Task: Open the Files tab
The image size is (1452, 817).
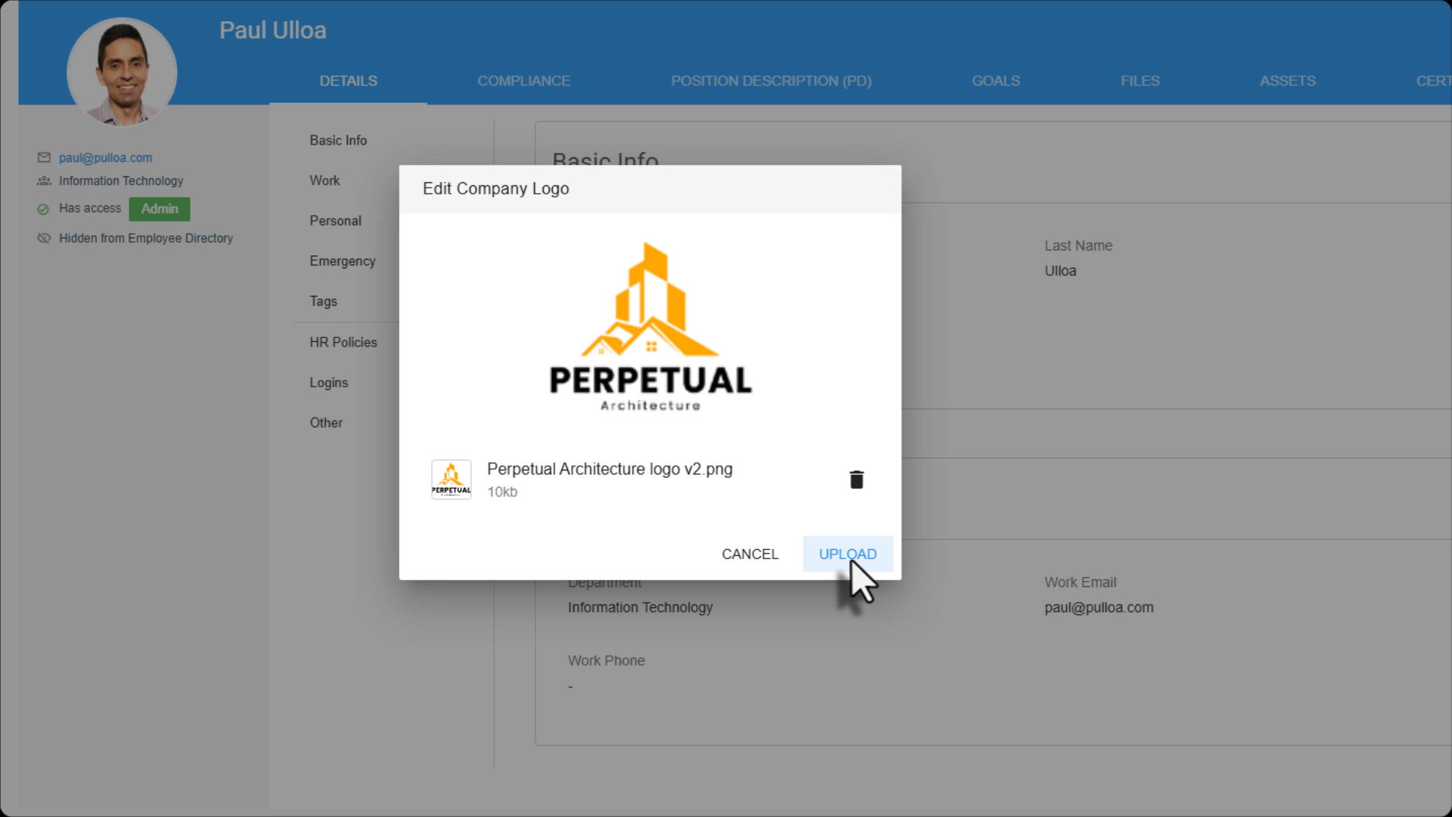Action: (x=1139, y=81)
